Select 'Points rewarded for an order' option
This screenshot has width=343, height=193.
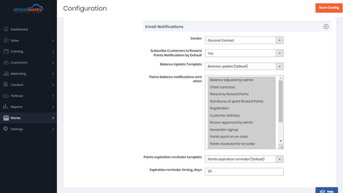[242, 144]
